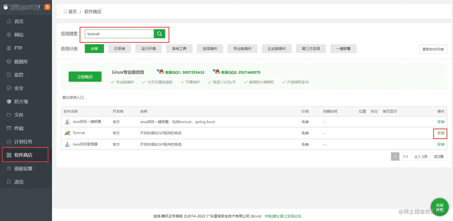Click 安装 for Java项目管理器
Image resolution: width=453 pixels, height=221 pixels.
441,144
